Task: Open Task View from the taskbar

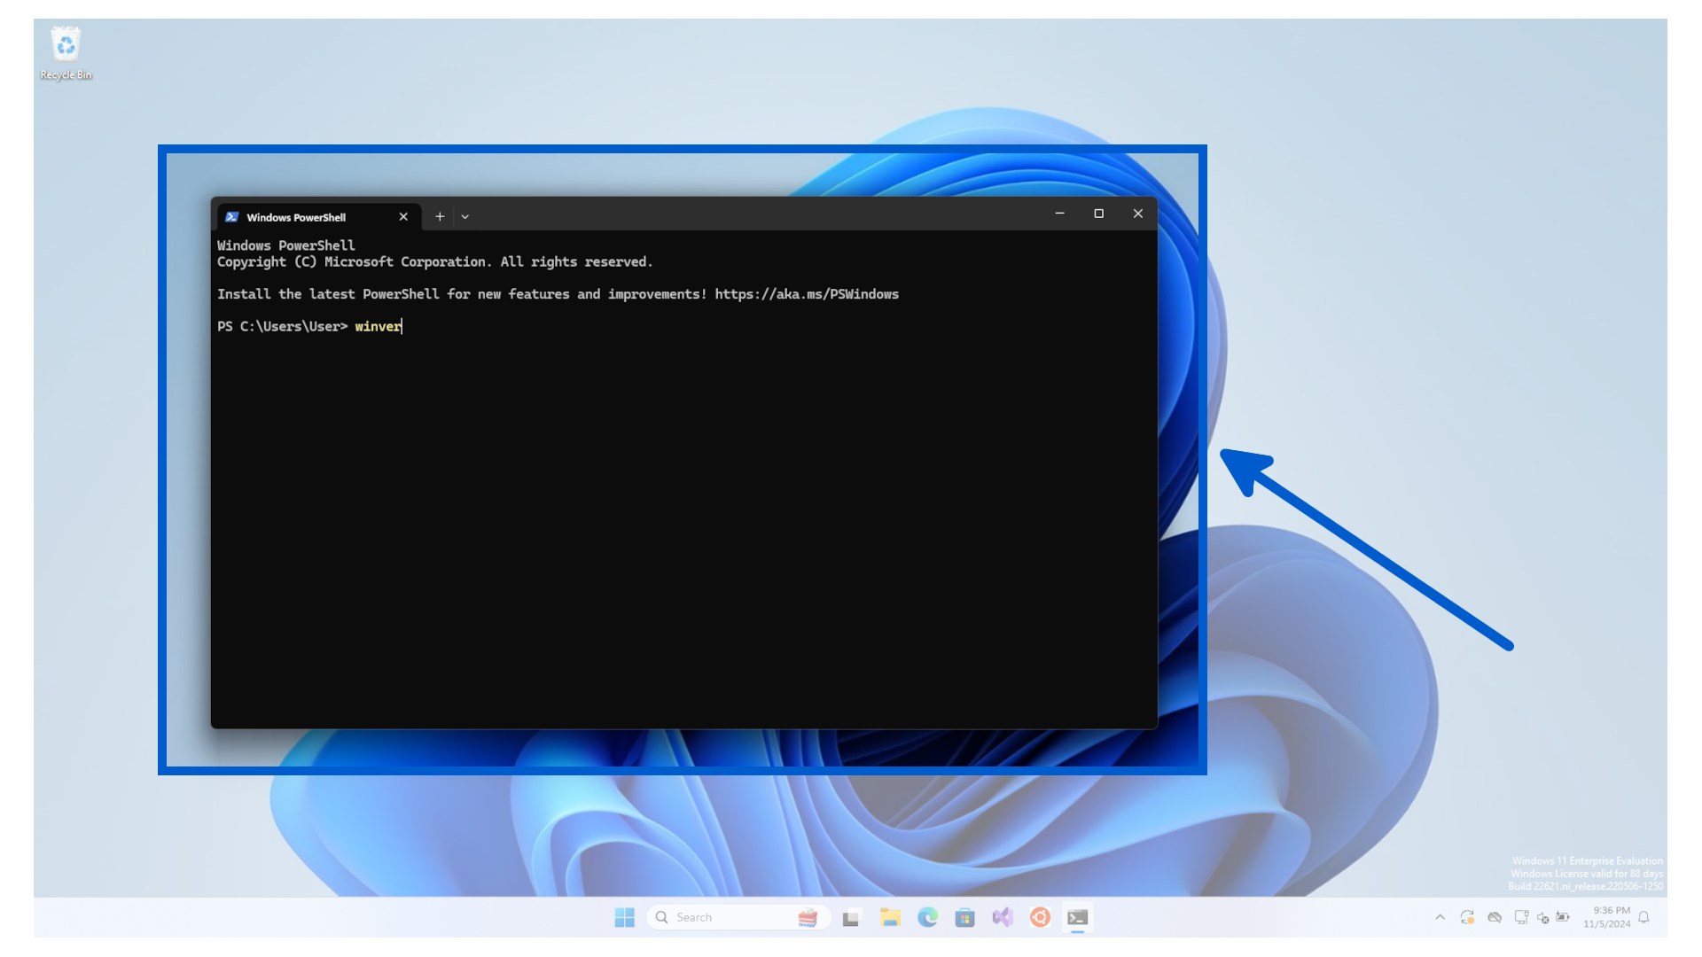Action: [851, 917]
